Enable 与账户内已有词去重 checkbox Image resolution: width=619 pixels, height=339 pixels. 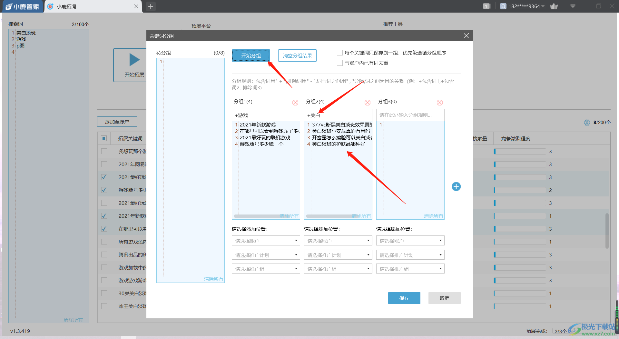(339, 63)
